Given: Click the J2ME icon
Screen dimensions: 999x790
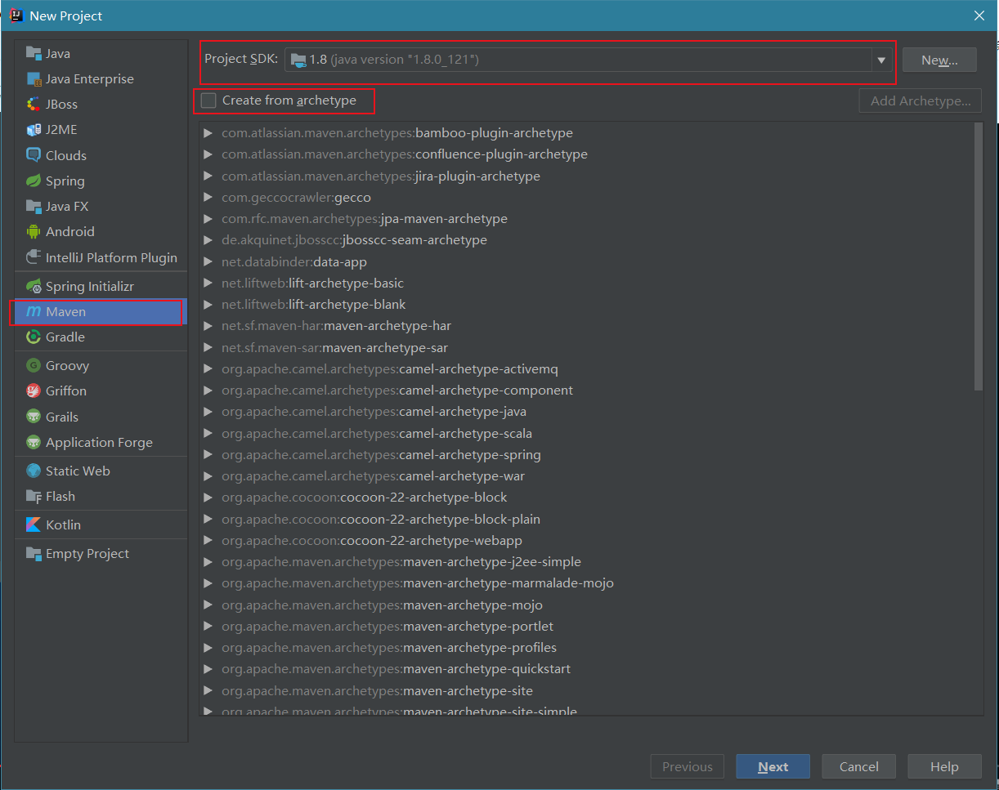Looking at the screenshot, I should (x=34, y=129).
